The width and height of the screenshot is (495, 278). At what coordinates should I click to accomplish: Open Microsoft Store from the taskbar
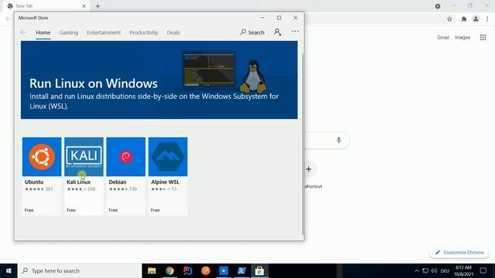260,271
